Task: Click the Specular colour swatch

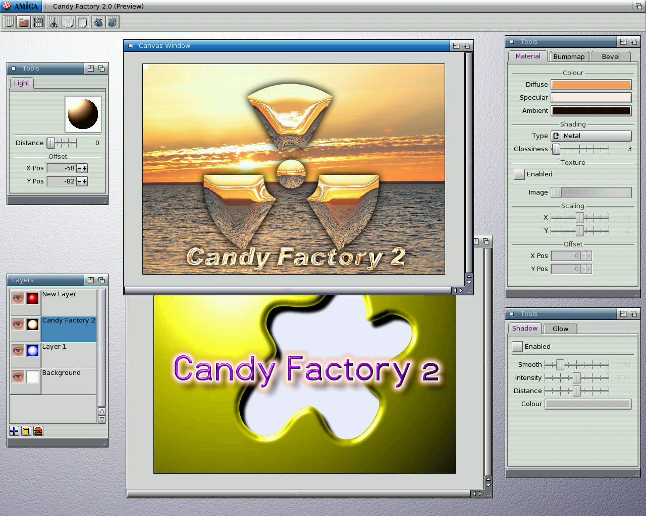Action: pyautogui.click(x=591, y=98)
